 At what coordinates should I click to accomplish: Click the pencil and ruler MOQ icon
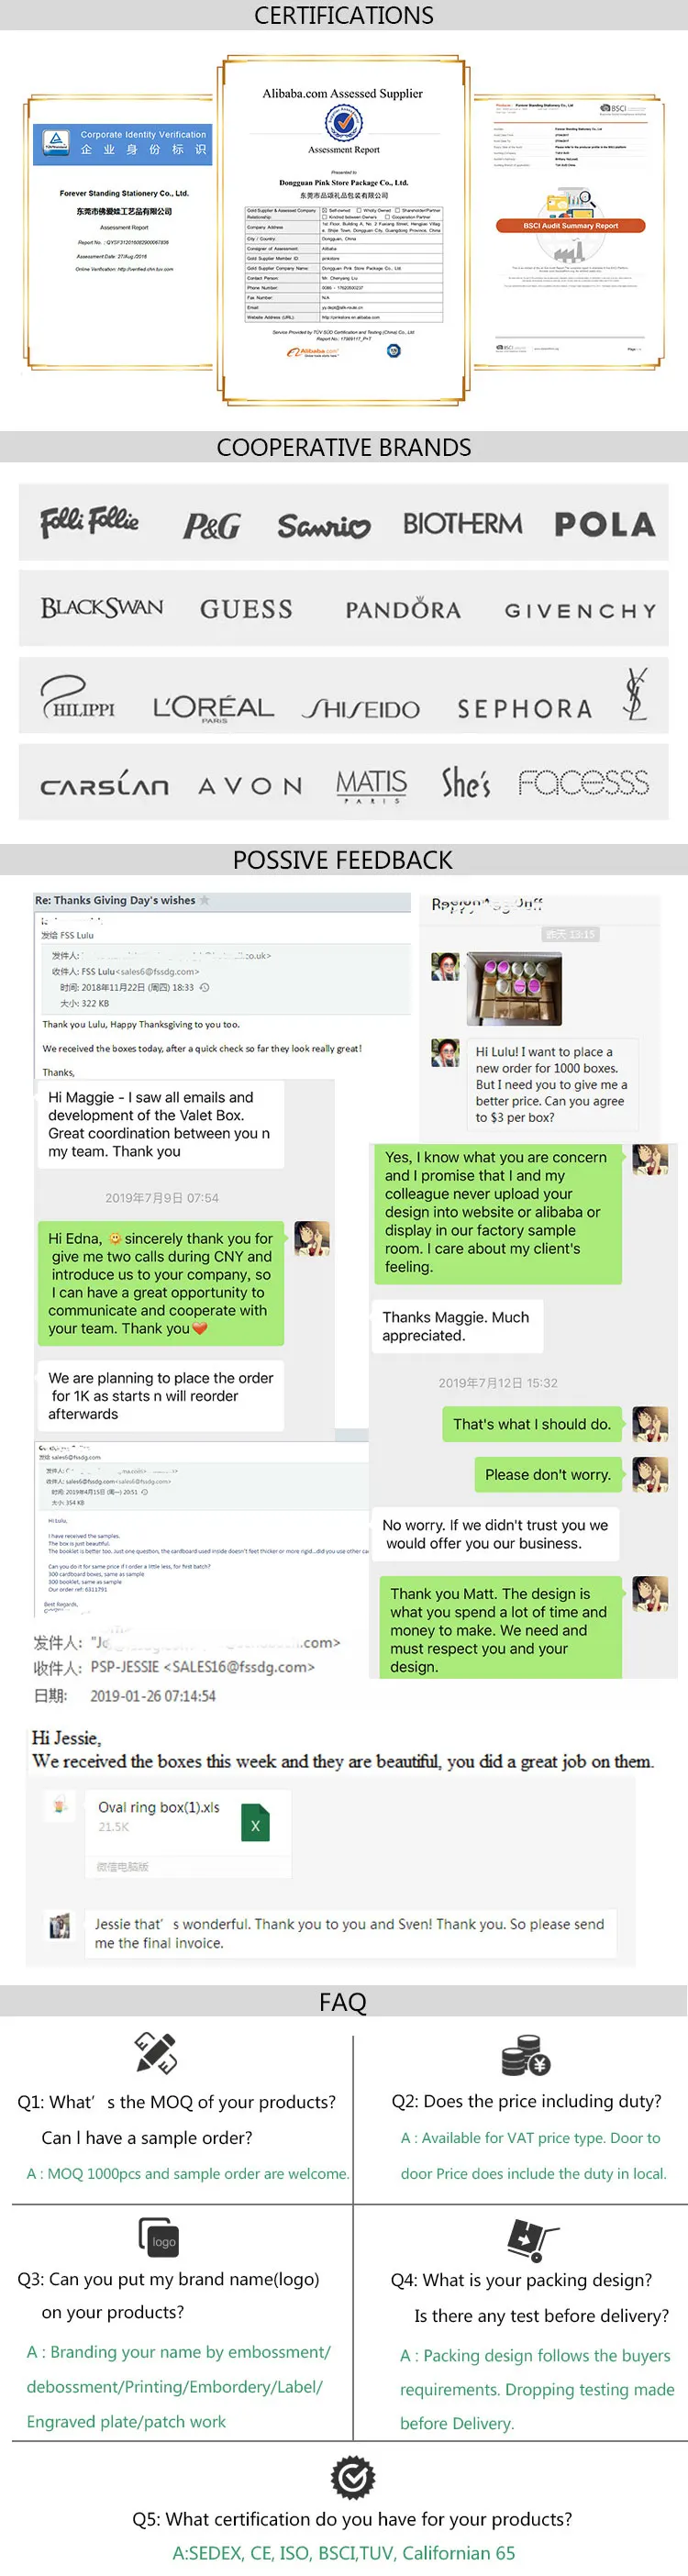point(156,2053)
